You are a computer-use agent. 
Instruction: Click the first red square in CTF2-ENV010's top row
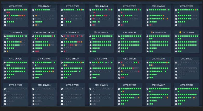(x=64, y=36)
